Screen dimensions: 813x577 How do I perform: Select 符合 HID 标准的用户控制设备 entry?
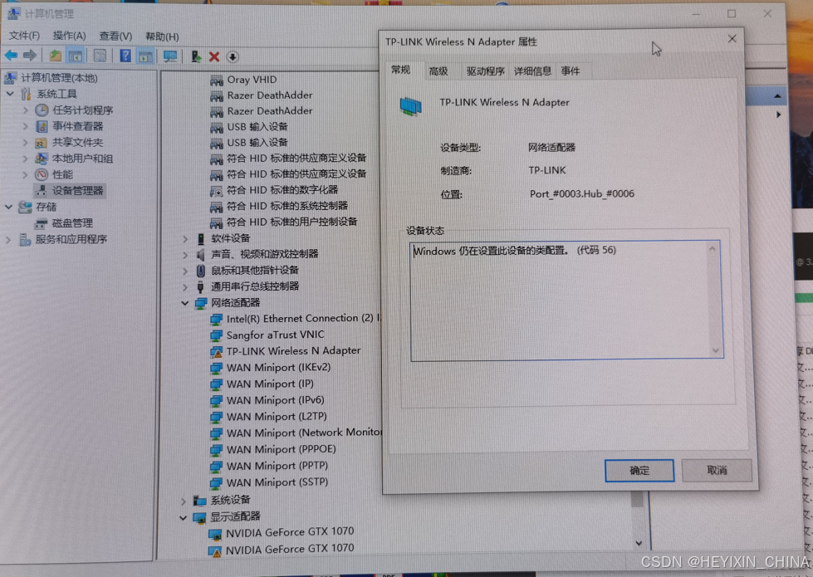click(x=292, y=222)
